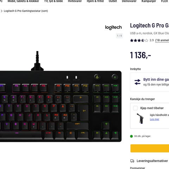Tick the Kjøp med tilbehør checkbox
The width and height of the screenshot is (169, 169).
135,108
